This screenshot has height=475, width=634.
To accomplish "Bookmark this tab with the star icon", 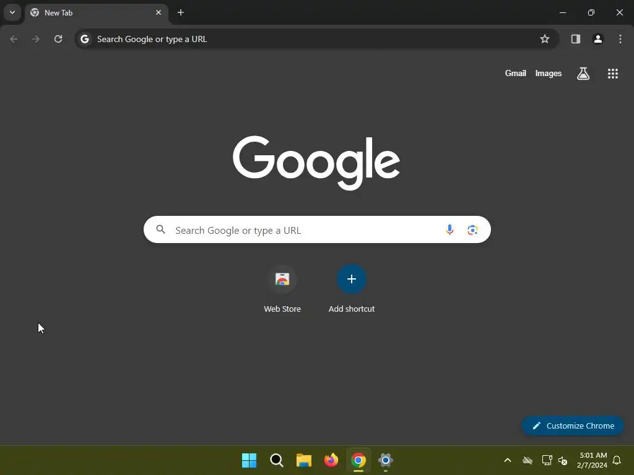I will point(545,39).
